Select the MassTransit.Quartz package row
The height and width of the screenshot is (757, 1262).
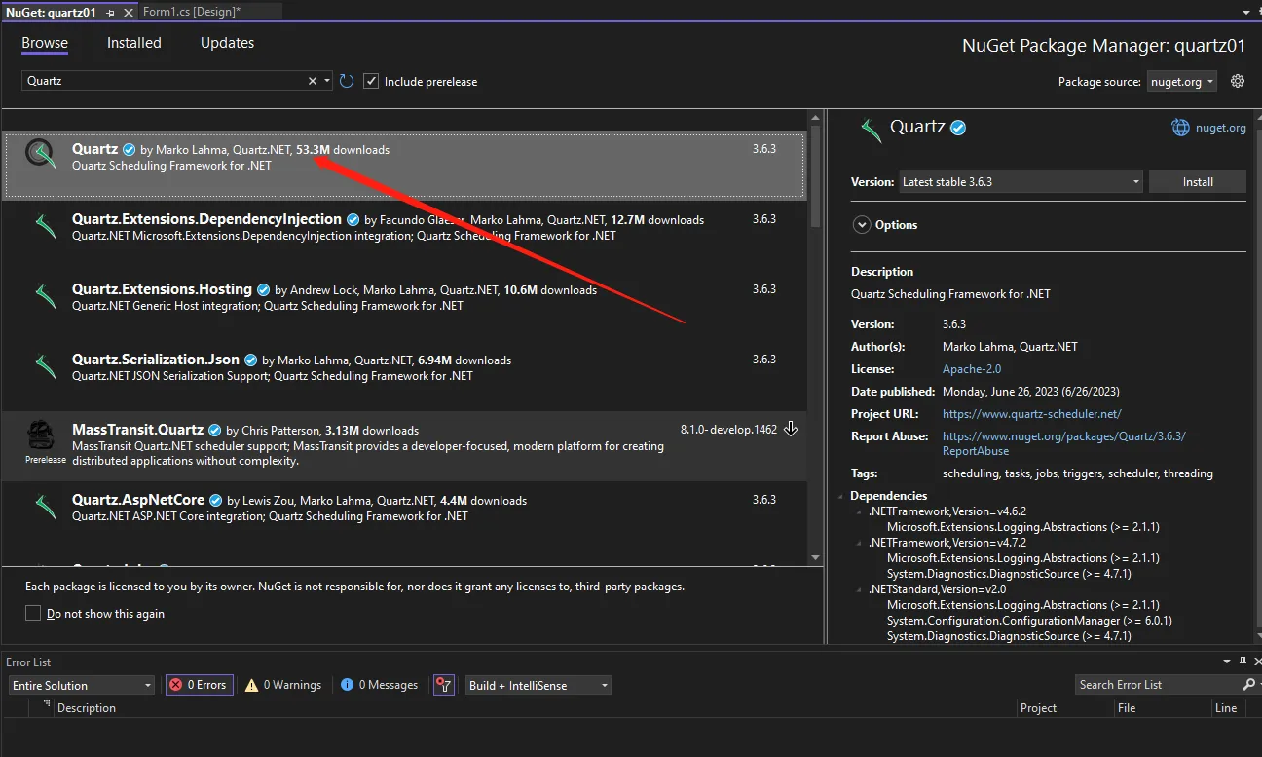tap(404, 445)
